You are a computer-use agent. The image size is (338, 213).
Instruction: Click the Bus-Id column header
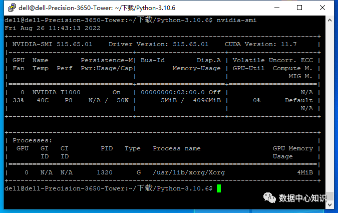[x=153, y=60]
